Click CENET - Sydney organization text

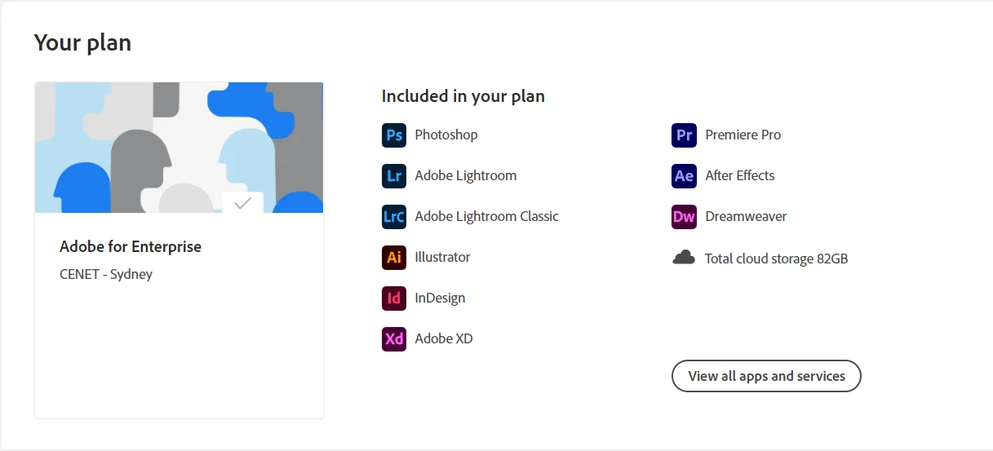106,274
